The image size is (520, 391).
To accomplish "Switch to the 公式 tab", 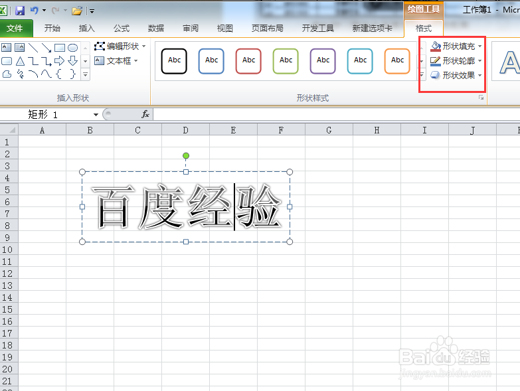I will click(122, 29).
